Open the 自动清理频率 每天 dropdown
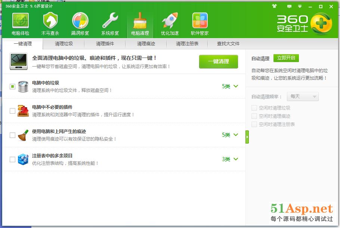This screenshot has height=228, width=340. [x=303, y=96]
